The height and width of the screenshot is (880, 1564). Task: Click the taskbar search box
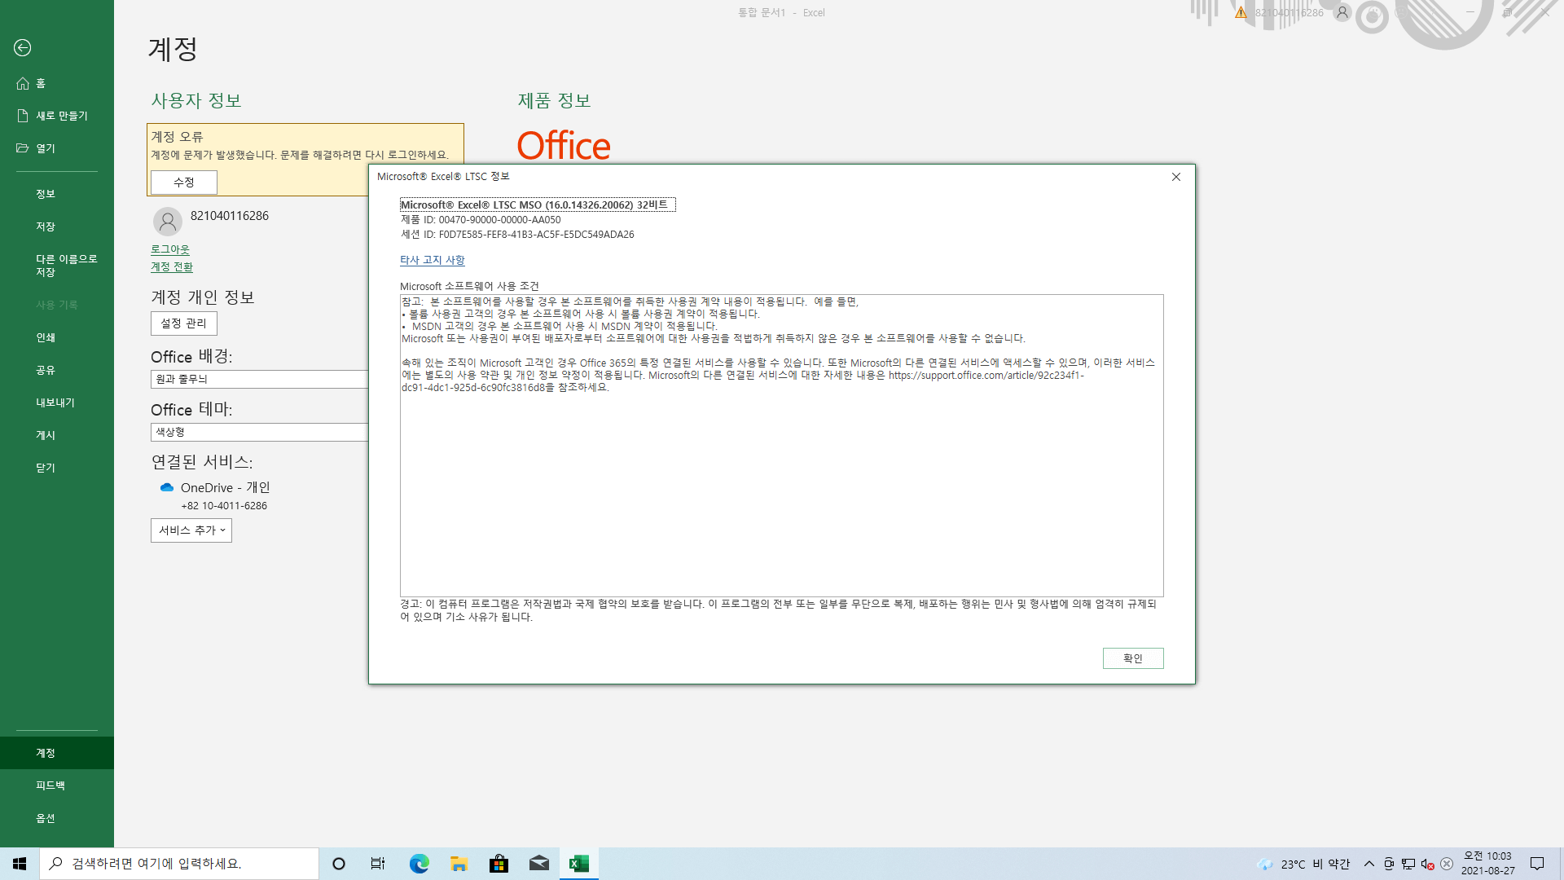pyautogui.click(x=179, y=864)
